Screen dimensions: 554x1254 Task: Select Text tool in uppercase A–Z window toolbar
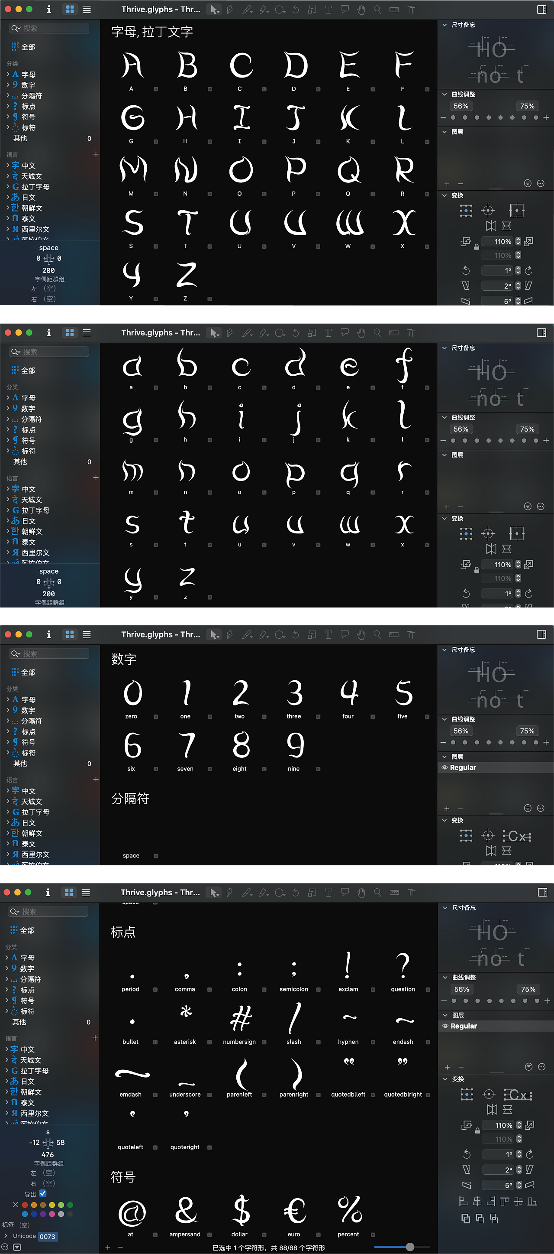coord(329,9)
